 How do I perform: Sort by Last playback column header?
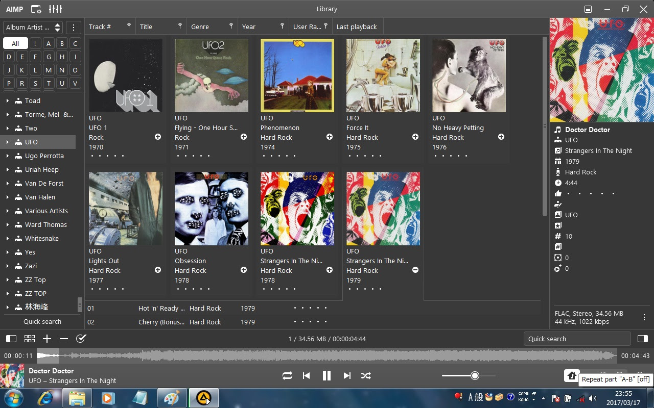(x=357, y=27)
